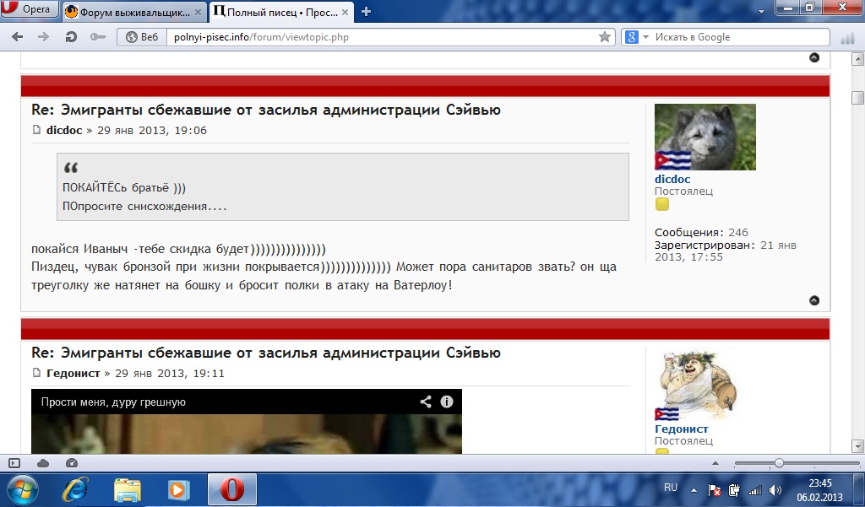Open closed tabs dropdown arrow in tab bar
The width and height of the screenshot is (865, 507).
tap(761, 11)
